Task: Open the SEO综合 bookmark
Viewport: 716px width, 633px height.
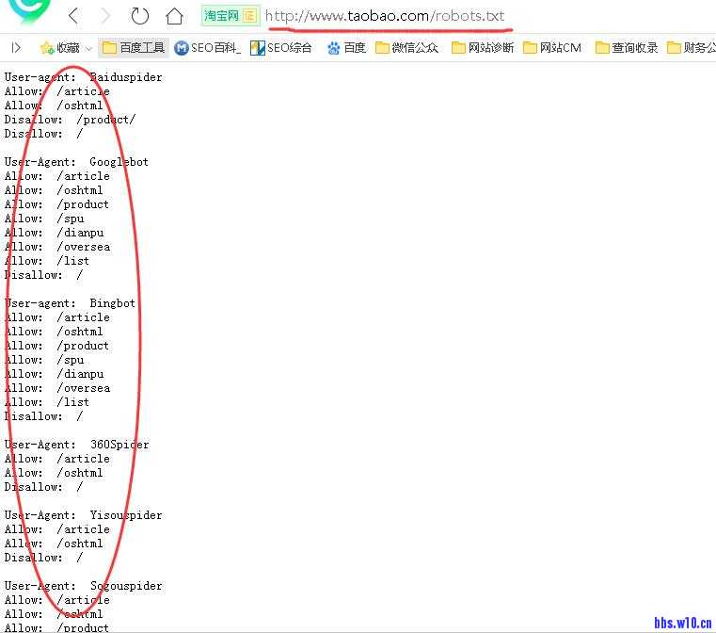Action: (282, 47)
